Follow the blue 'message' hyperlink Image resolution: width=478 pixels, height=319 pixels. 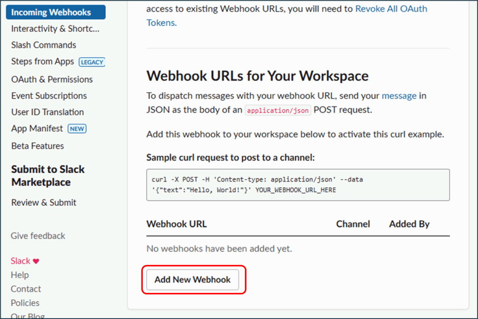click(399, 96)
